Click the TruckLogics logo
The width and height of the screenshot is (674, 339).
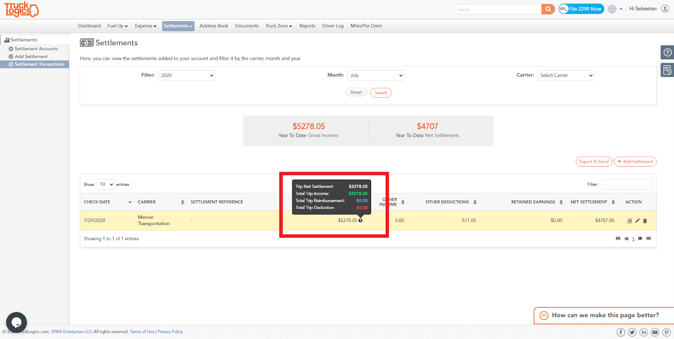[21, 9]
